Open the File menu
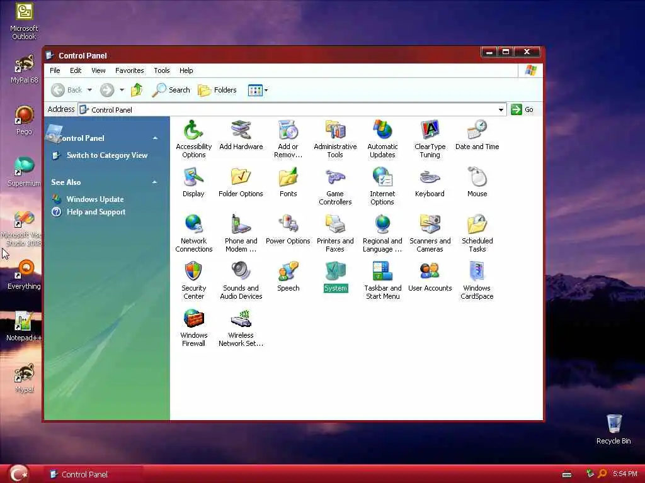This screenshot has height=483, width=645. tap(55, 70)
